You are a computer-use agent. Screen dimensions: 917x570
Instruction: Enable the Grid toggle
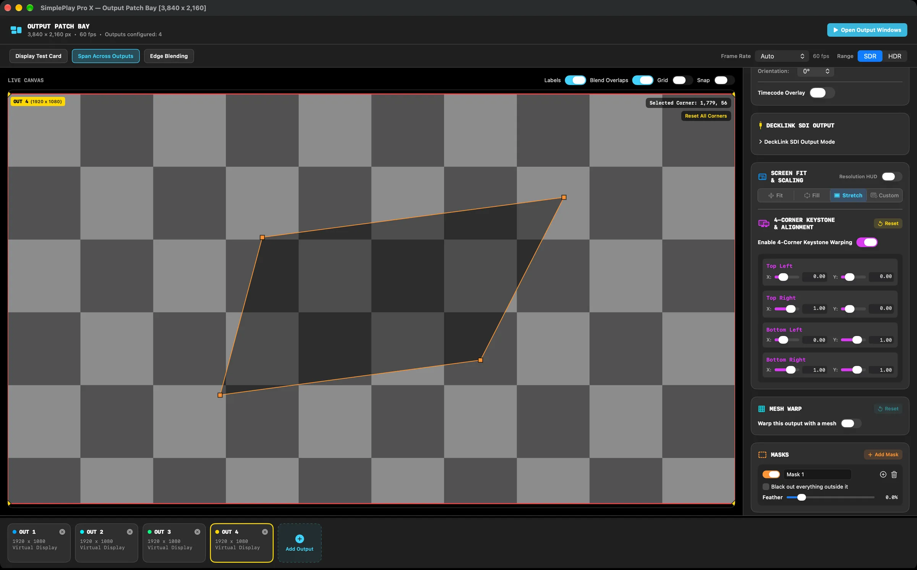coord(682,80)
